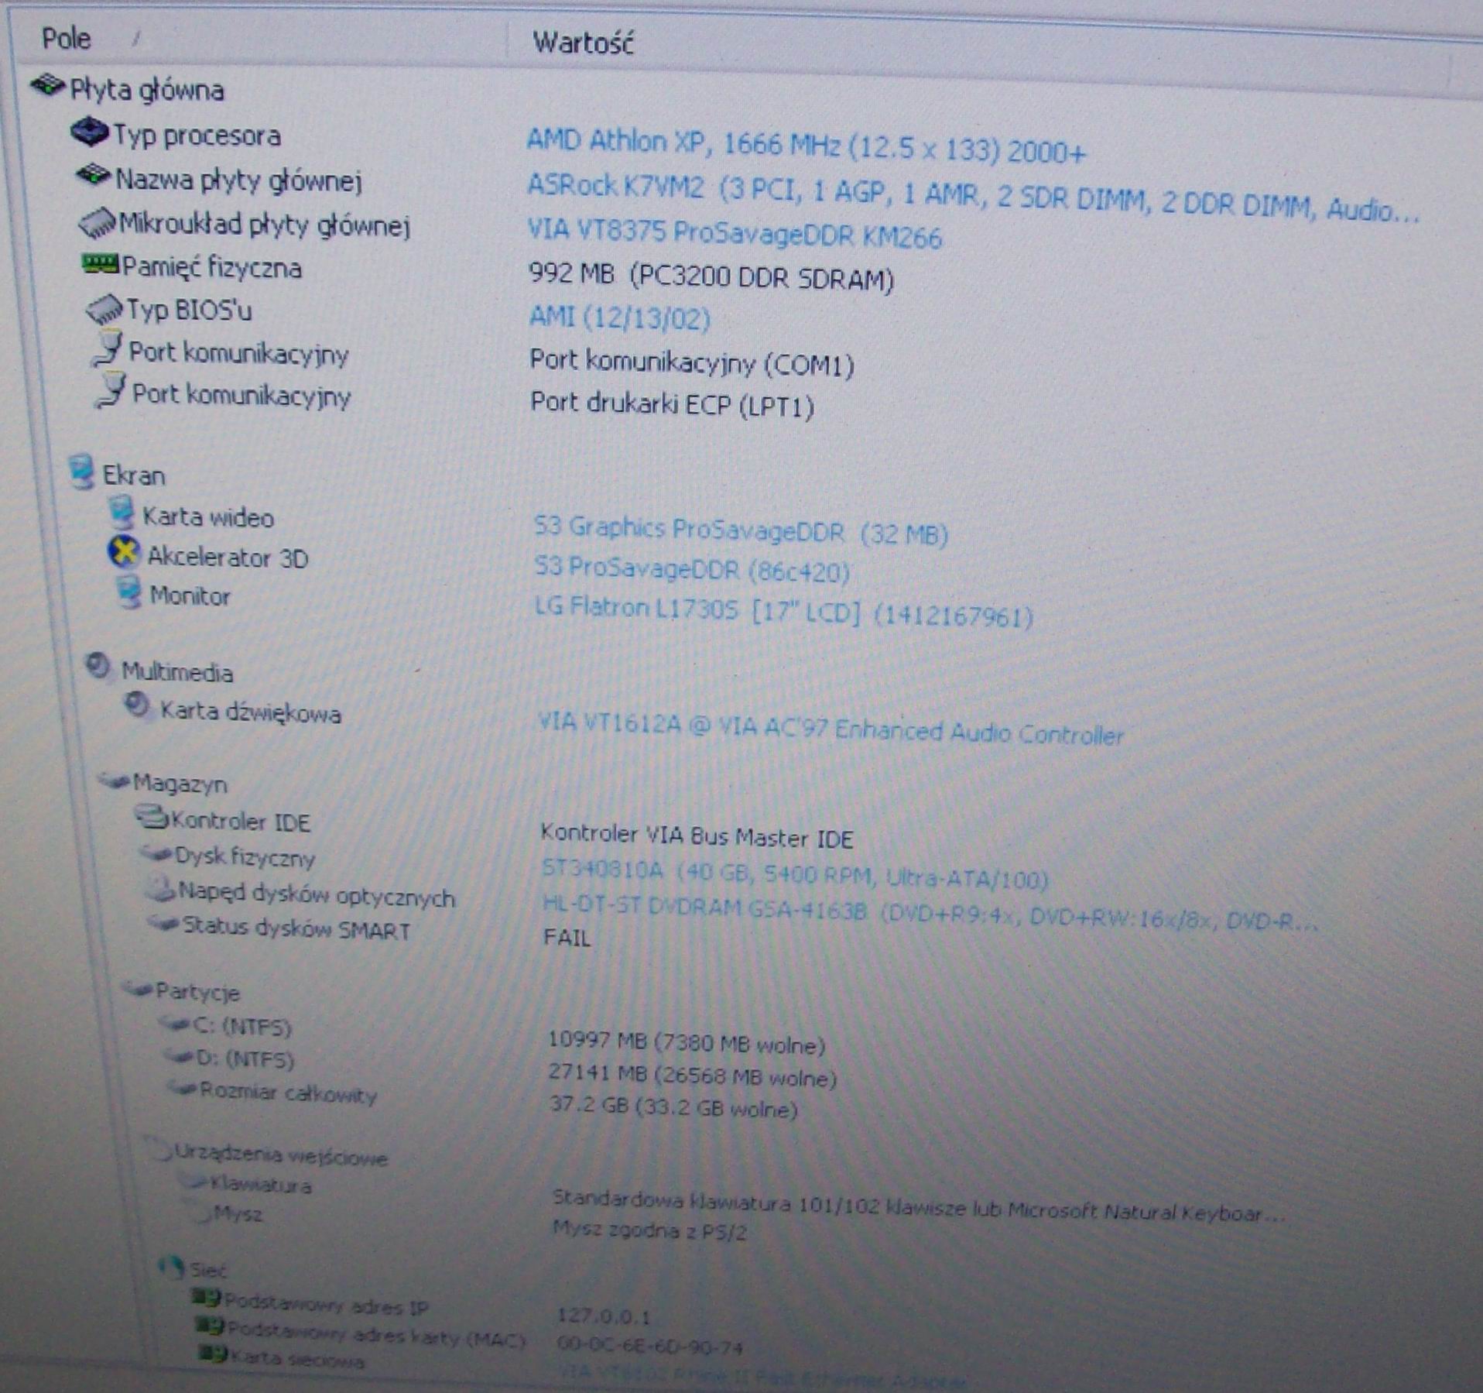Select the 27141 MB (26568 MB wolne) value
Screen dimensions: 1483x1393
point(692,1075)
